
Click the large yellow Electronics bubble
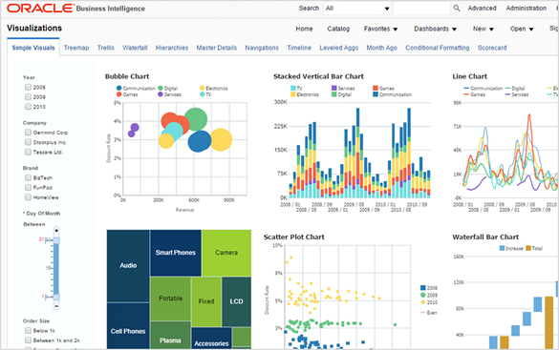point(221,140)
